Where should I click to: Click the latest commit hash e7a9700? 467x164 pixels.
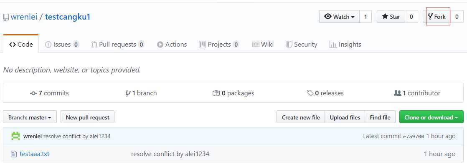(414, 137)
